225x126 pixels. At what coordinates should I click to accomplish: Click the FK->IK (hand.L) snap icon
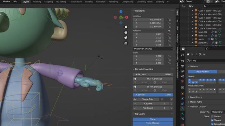coord(135,79)
